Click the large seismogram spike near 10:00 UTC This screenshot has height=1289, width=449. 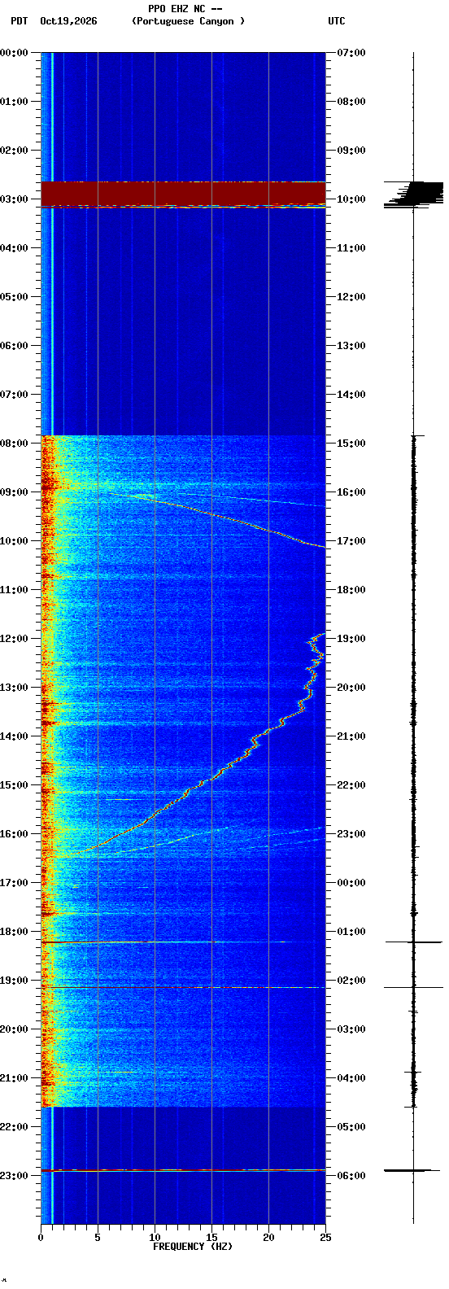(x=414, y=194)
